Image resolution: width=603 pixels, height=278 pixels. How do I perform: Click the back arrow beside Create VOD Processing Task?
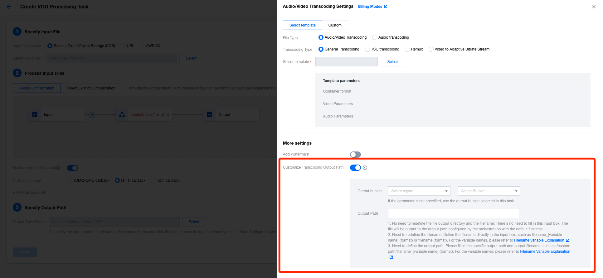(x=9, y=7)
